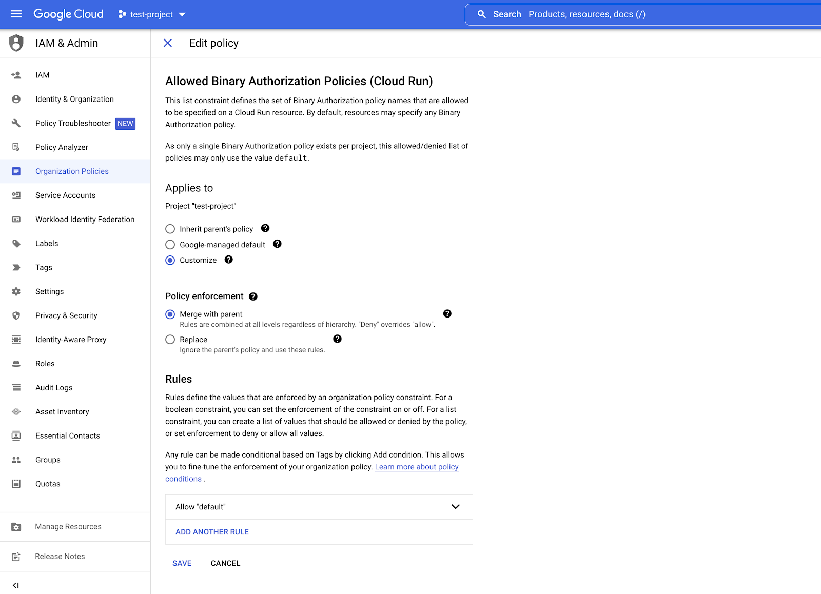Image resolution: width=821 pixels, height=594 pixels.
Task: Click the Identity & Organization icon
Action: pyautogui.click(x=16, y=99)
